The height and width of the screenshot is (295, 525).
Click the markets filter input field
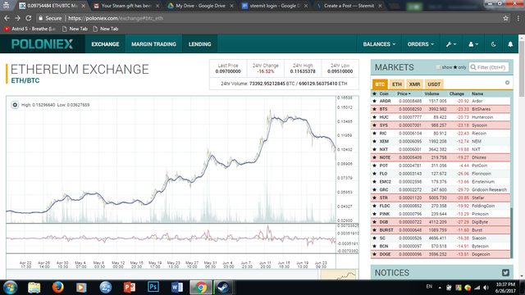pyautogui.click(x=489, y=67)
